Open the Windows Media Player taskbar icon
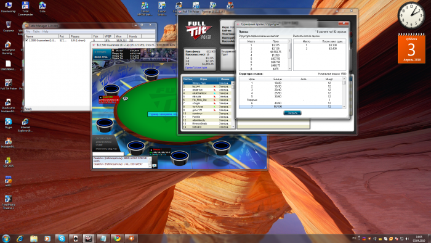This screenshot has height=243, width=431. [47, 238]
